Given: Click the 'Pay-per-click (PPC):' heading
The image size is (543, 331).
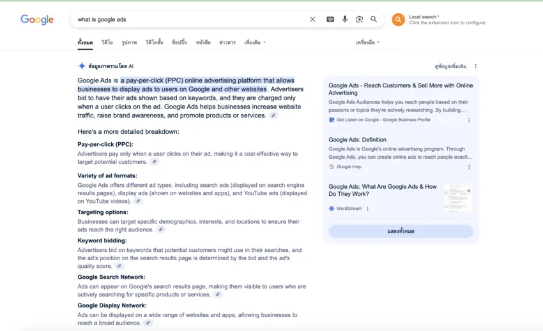Looking at the screenshot, I should pos(105,144).
